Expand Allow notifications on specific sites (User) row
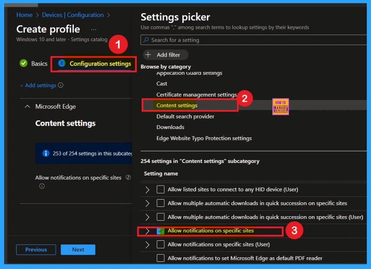The height and width of the screenshot is (269, 371). point(147,244)
